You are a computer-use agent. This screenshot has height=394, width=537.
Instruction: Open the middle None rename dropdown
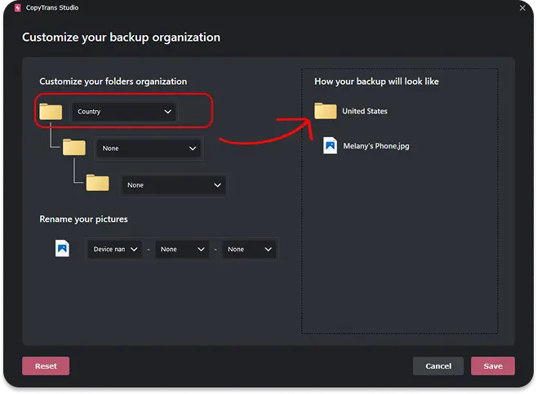(182, 249)
